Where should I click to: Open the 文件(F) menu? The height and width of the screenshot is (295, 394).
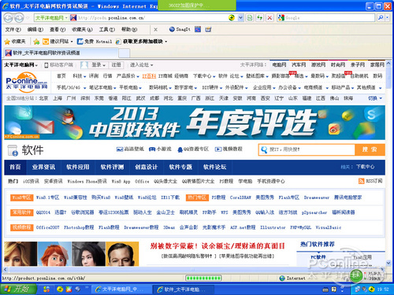click(13, 29)
